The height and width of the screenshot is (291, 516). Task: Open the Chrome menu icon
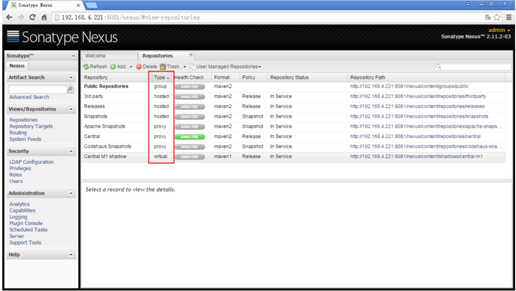coord(509,17)
